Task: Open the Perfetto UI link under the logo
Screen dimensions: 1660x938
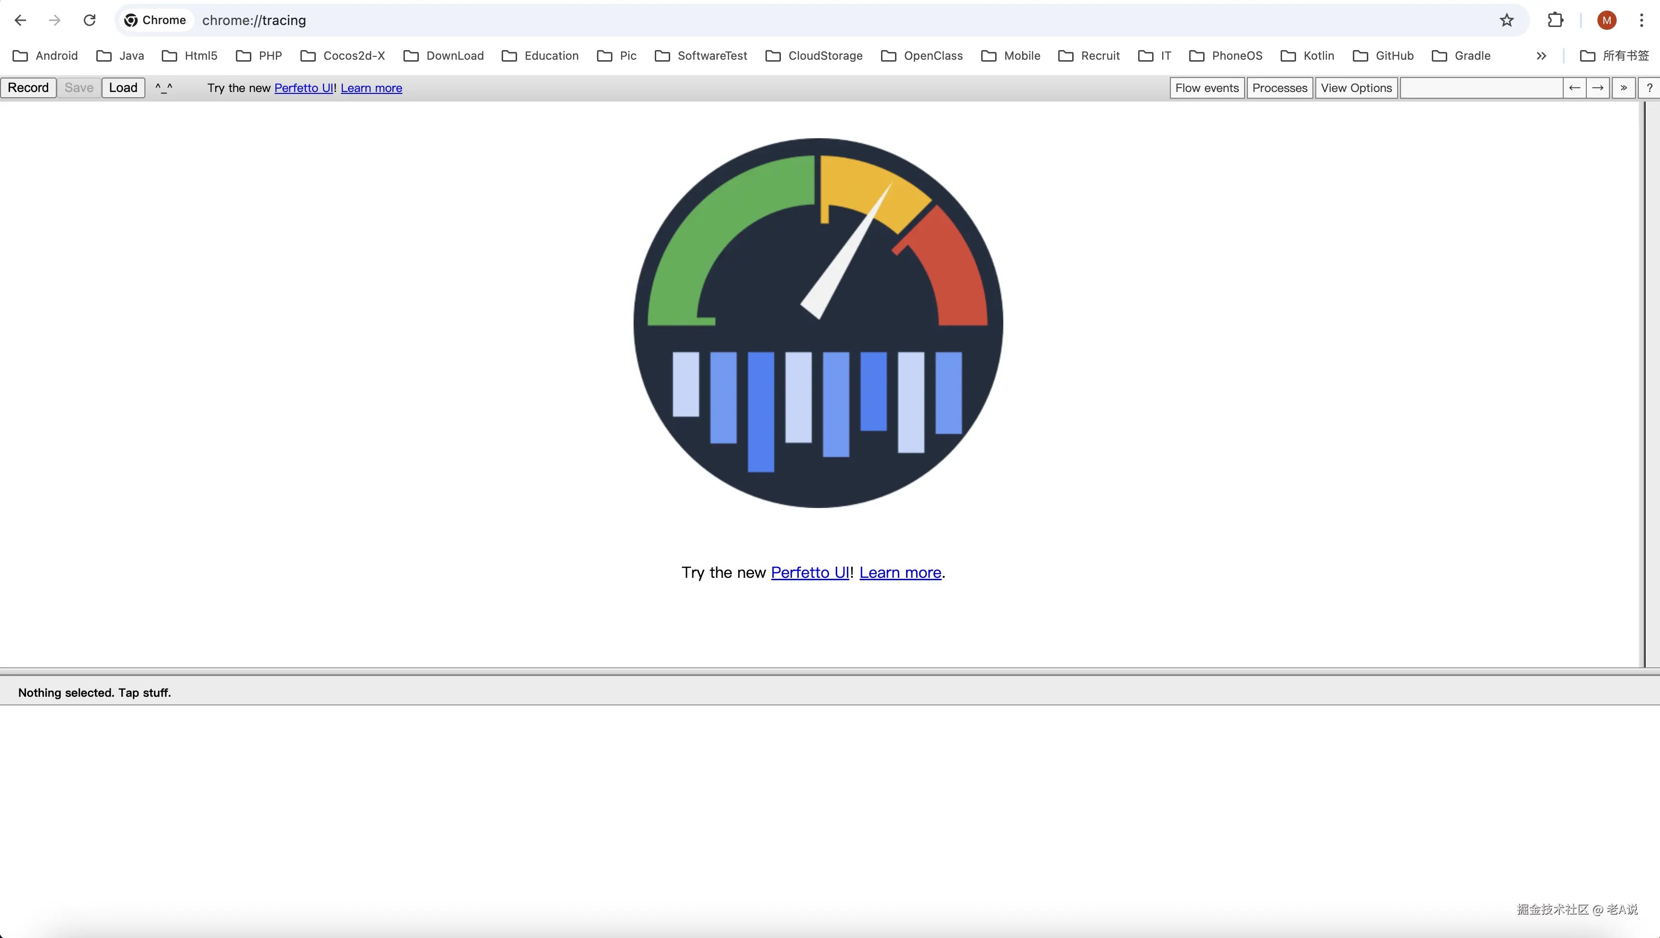Action: tap(809, 573)
